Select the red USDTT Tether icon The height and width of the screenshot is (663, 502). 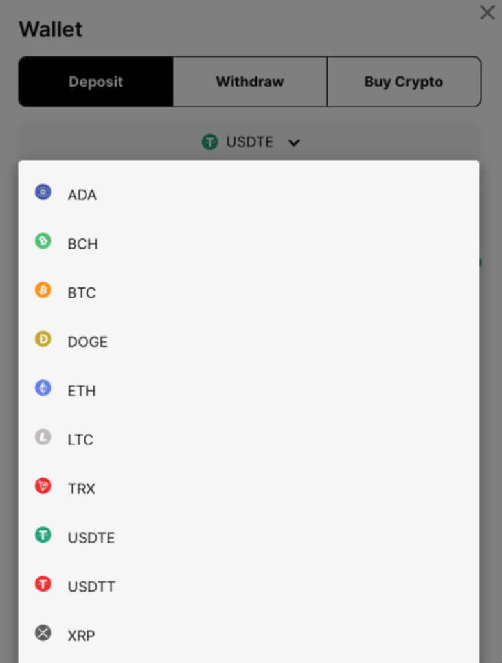43,584
